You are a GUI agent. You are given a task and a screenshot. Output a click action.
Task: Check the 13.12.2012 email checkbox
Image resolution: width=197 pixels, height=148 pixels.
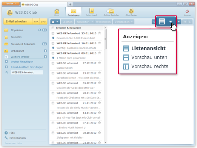click(x=53, y=73)
